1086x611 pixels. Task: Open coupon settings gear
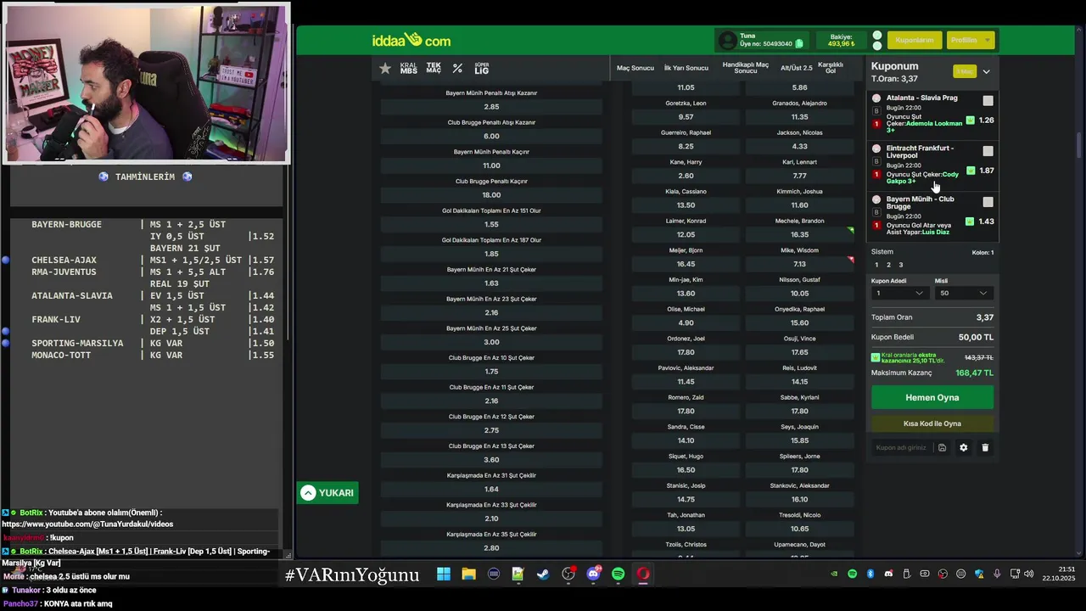click(963, 447)
